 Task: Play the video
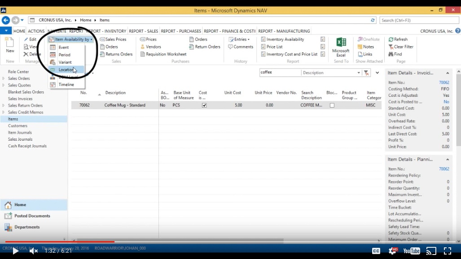coord(15,251)
